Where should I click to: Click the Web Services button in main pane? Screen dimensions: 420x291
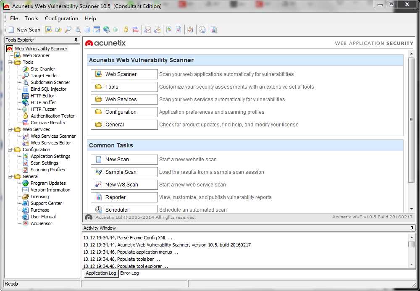point(124,100)
